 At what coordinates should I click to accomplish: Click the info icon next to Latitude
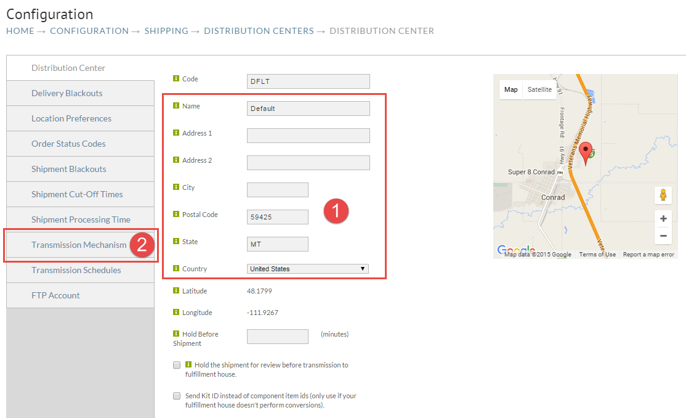click(x=176, y=290)
